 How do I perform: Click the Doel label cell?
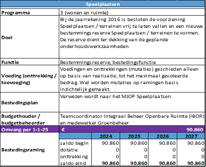coord(30,37)
